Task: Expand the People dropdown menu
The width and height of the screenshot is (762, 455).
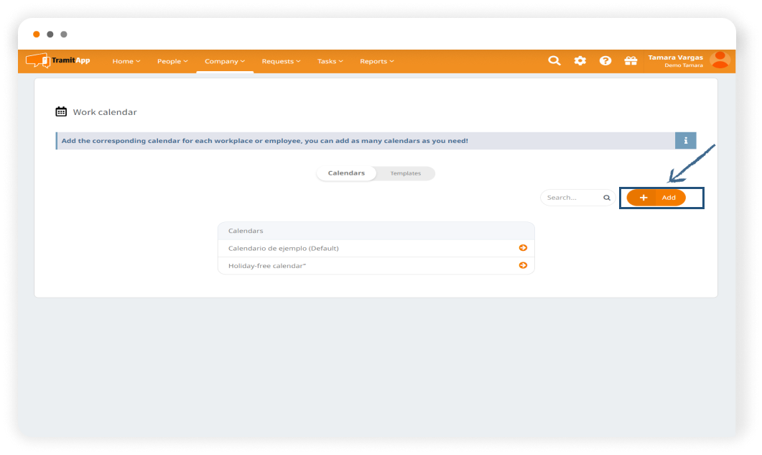Action: point(172,62)
